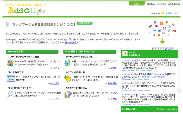Click the サイト運営者・訪問者のメリット section header
The image size is (183, 115).
(90, 52)
